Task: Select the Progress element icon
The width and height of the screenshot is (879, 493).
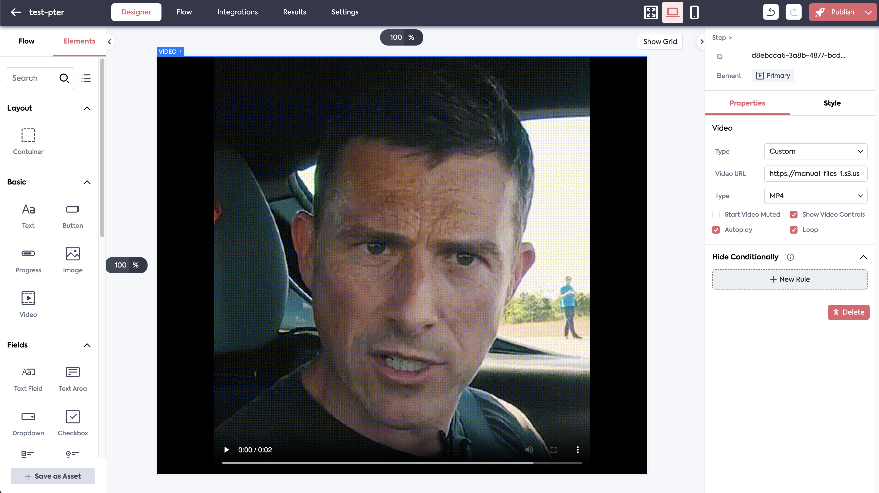Action: 28,254
